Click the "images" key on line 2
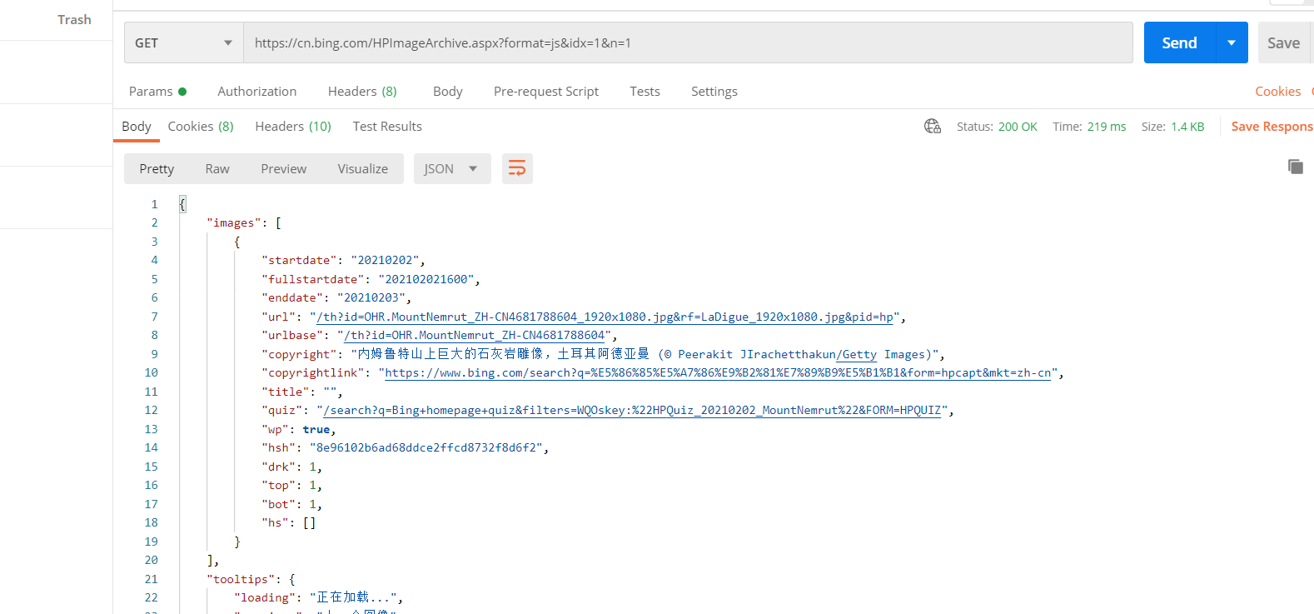1314x614 pixels. pos(234,223)
